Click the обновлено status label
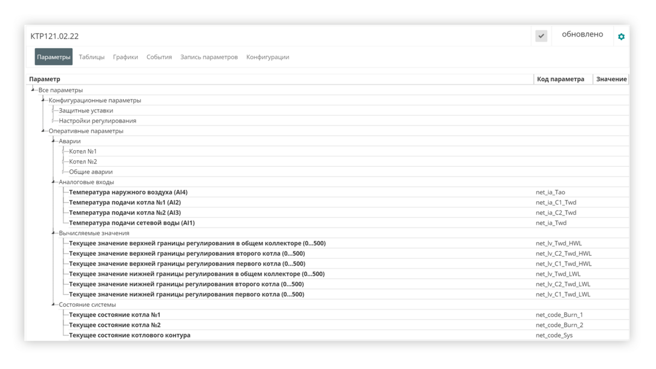 click(x=582, y=34)
